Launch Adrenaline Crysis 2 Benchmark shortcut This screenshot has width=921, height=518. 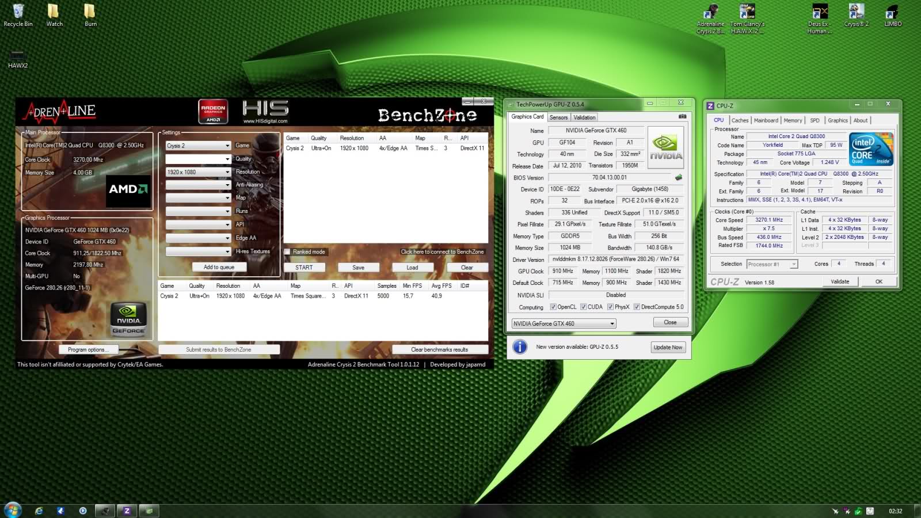[x=710, y=19]
